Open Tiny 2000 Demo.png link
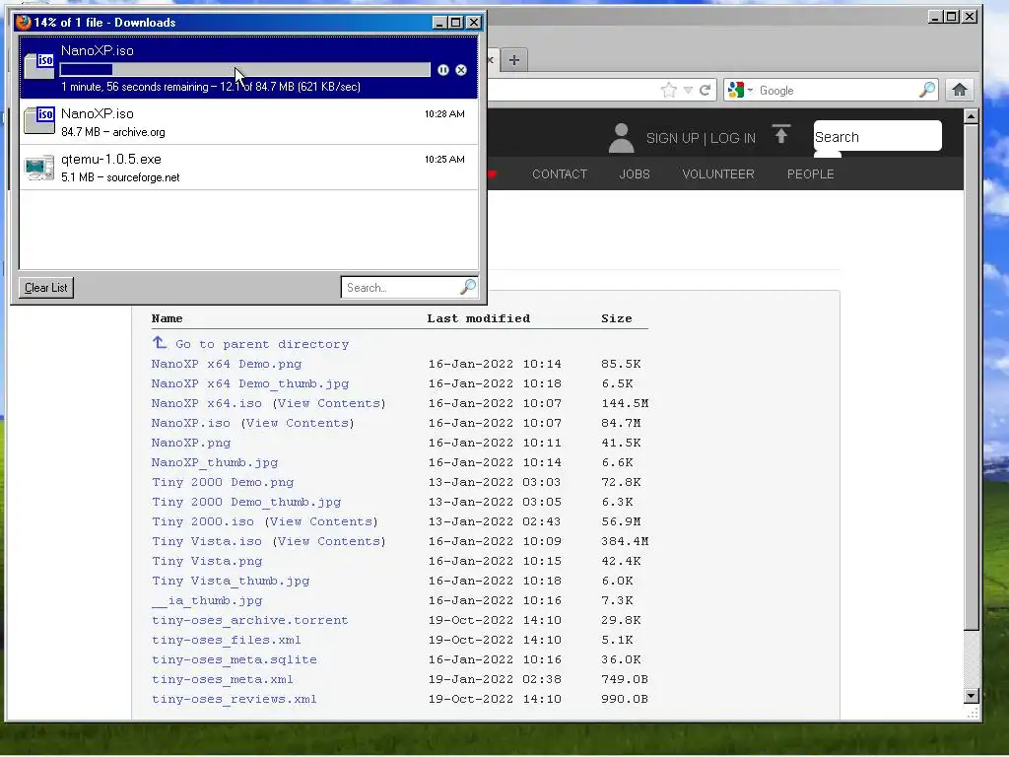1009x757 pixels. click(223, 482)
